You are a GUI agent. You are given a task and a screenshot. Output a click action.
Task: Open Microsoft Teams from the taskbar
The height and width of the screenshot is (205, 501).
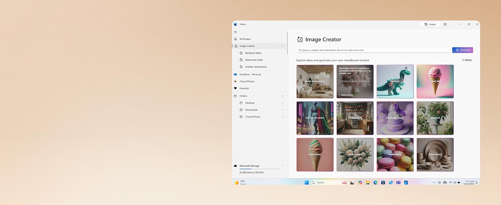tap(398, 182)
